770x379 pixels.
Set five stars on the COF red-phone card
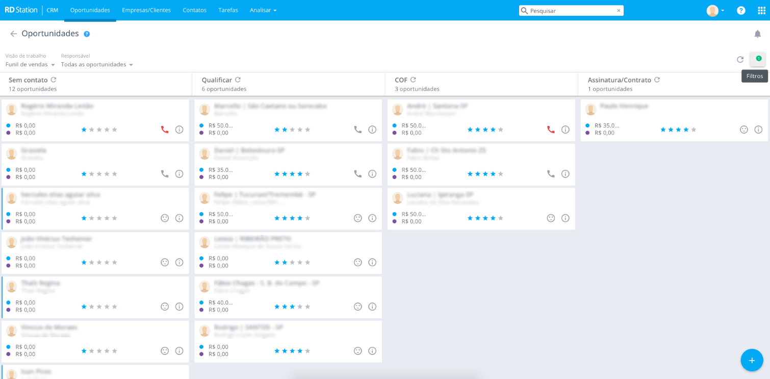pos(501,130)
